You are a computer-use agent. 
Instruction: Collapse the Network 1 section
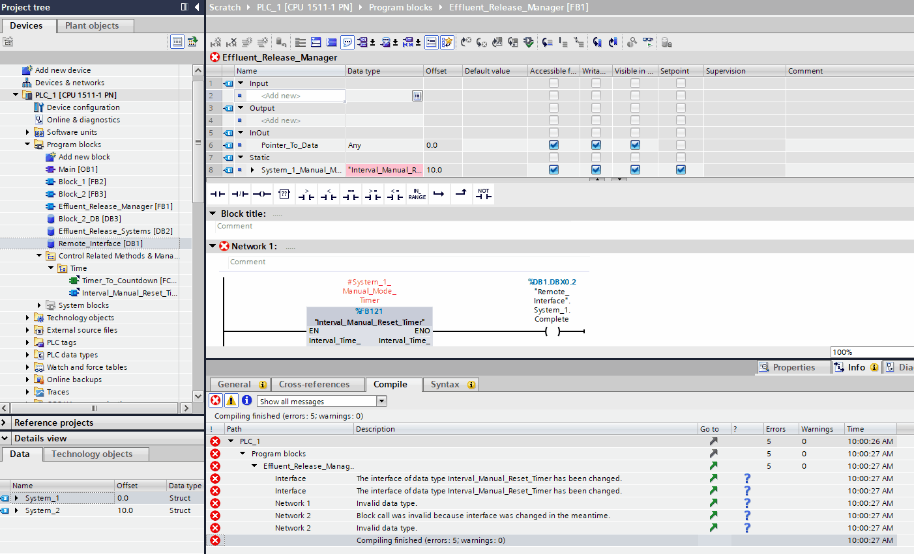click(x=213, y=246)
